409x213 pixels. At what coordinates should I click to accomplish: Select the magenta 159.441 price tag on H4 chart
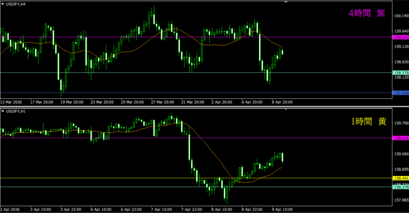click(x=401, y=37)
